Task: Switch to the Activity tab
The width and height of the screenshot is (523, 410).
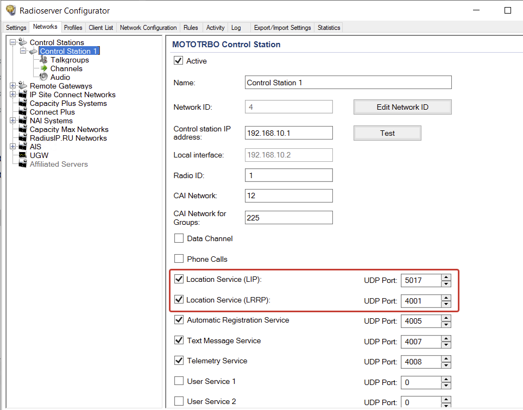Action: [215, 28]
